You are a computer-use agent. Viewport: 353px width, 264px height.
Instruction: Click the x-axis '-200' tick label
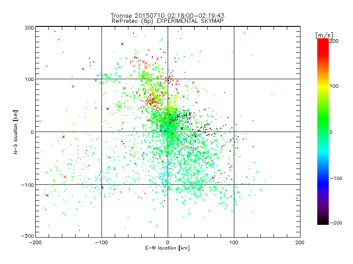(35, 242)
